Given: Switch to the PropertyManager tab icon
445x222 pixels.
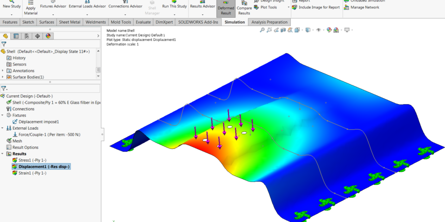Looking at the screenshot, I should 16,36.
